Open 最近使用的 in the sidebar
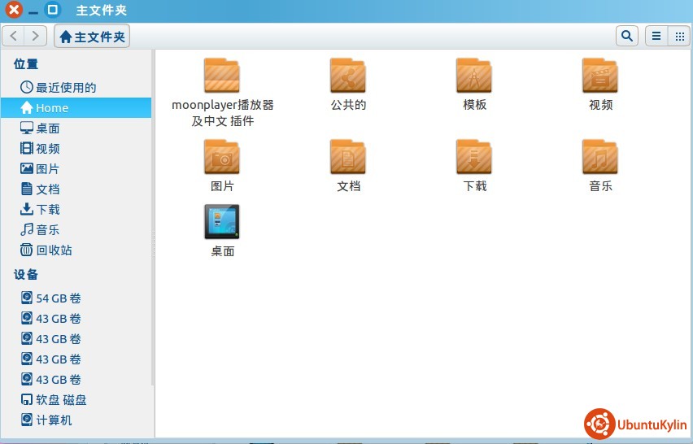The height and width of the screenshot is (444, 693). click(65, 88)
